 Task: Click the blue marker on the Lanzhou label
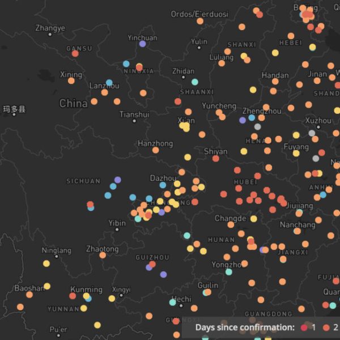(x=109, y=83)
